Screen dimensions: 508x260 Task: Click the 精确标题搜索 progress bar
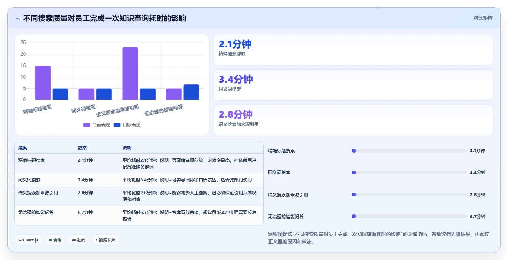tap(409, 151)
